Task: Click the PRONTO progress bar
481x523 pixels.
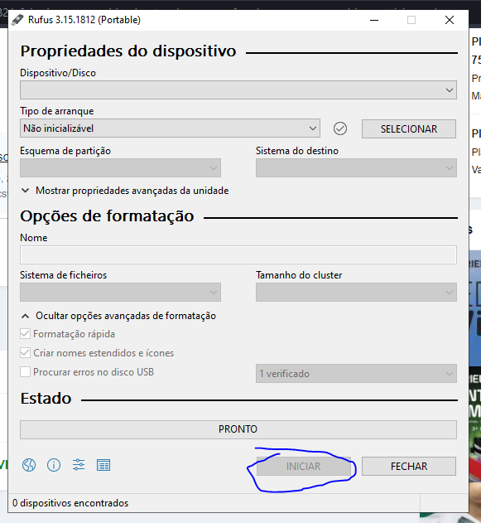Action: coord(238,429)
